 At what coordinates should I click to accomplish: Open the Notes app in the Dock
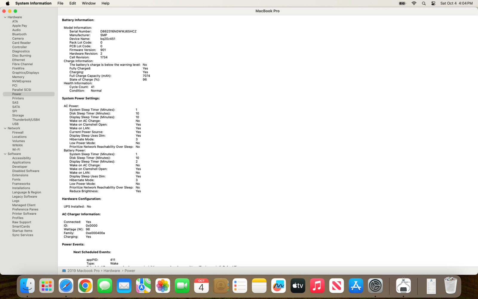(259, 286)
